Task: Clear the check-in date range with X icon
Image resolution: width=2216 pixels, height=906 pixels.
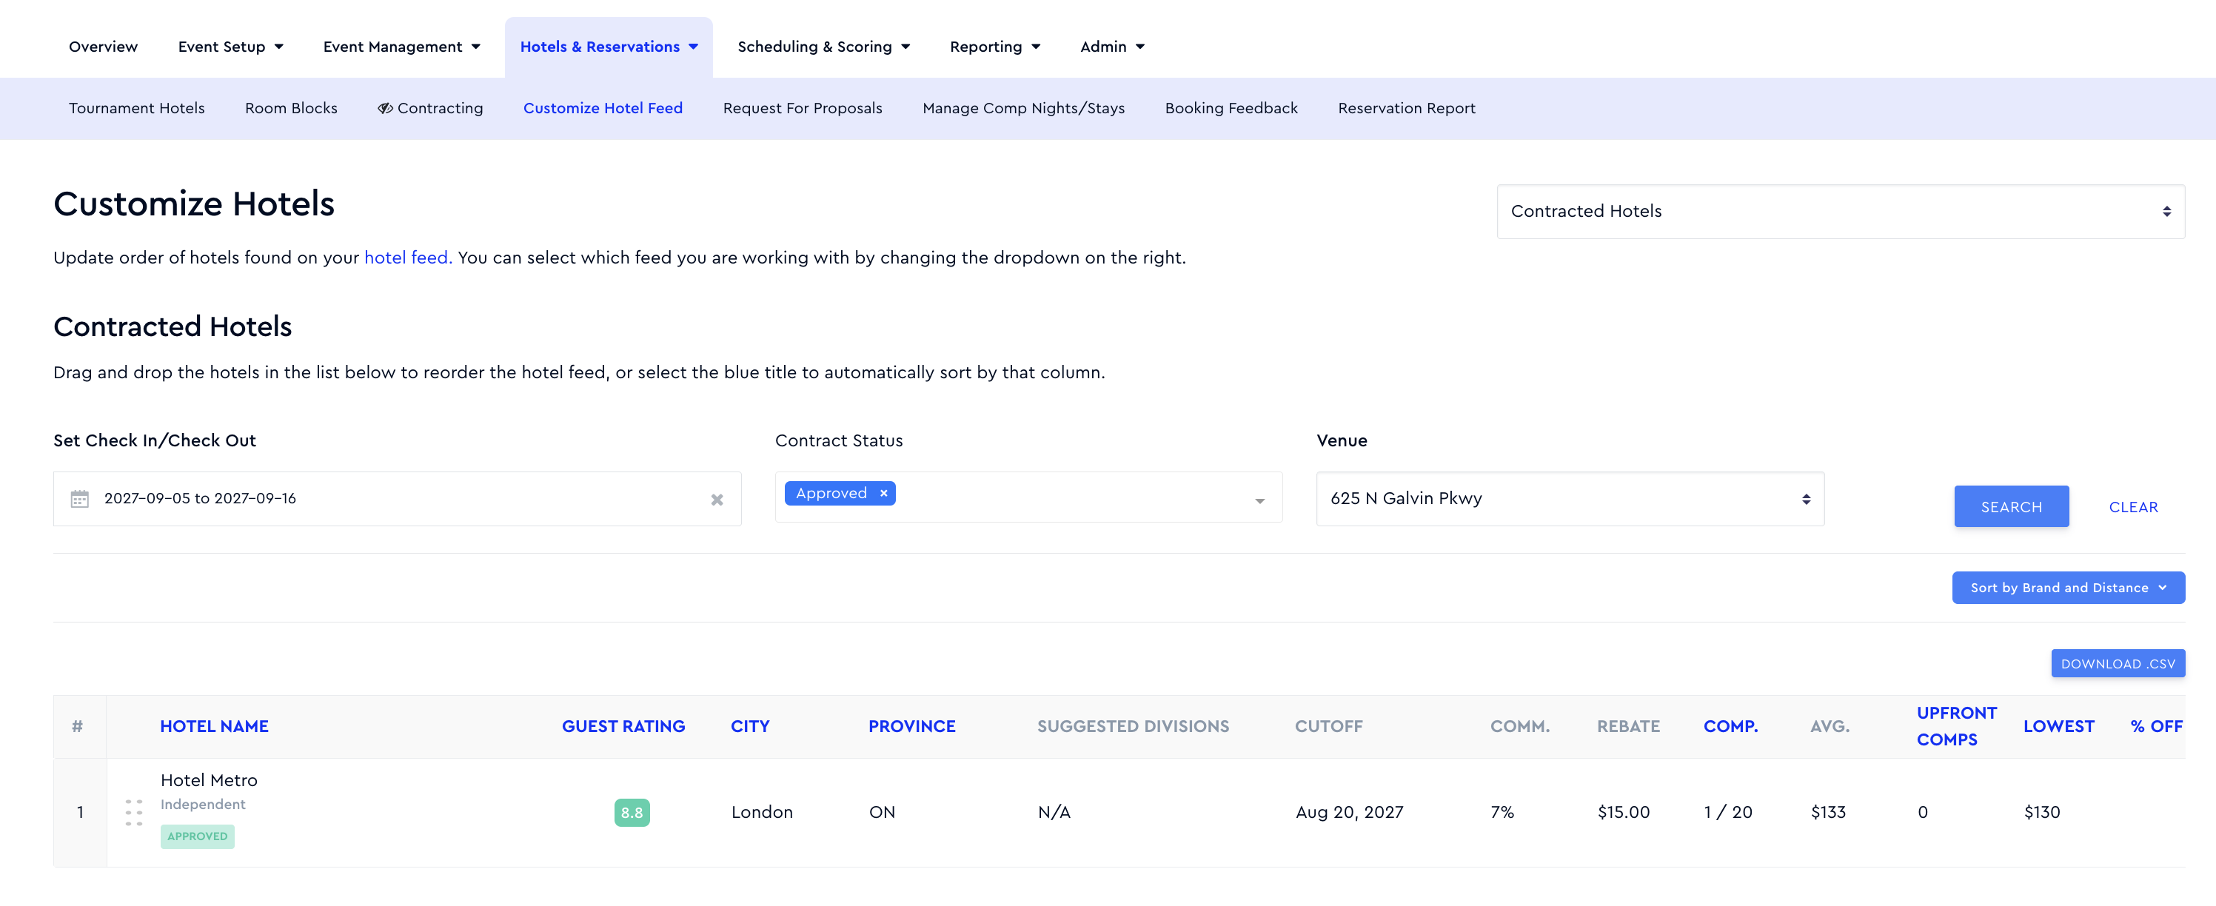Action: [717, 500]
